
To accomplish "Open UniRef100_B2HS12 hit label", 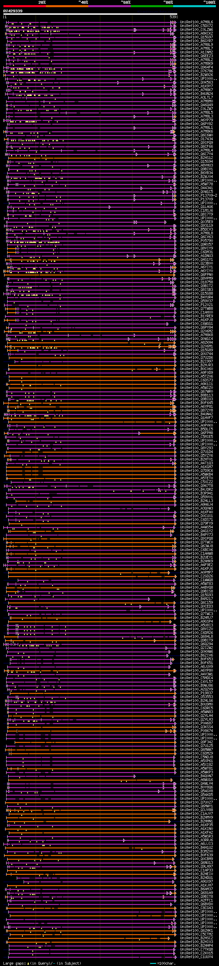I will coord(196,158).
